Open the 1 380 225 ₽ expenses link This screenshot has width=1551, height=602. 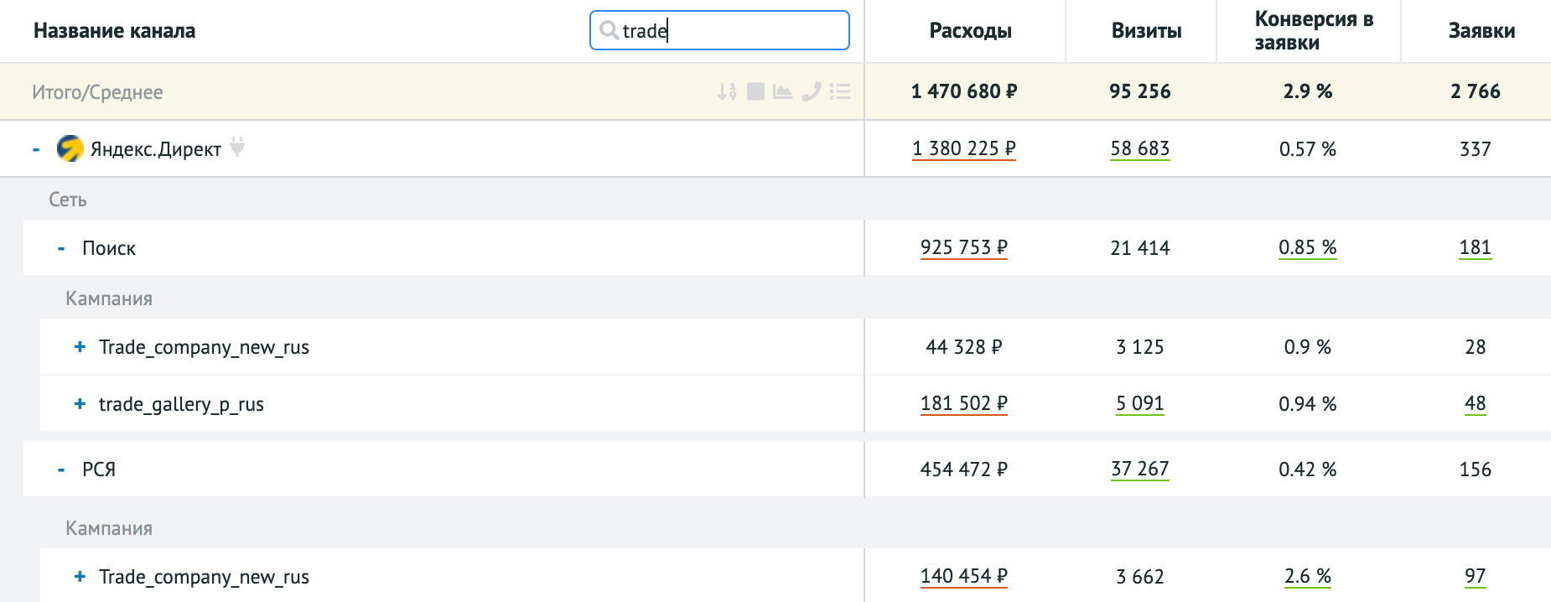(x=963, y=148)
